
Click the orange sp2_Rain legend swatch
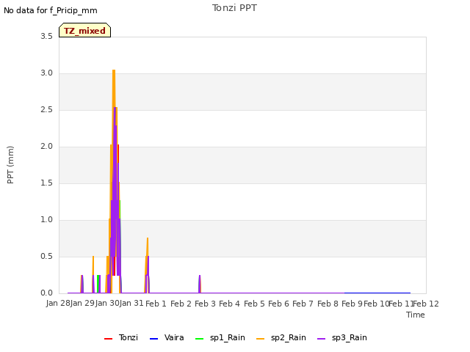click(x=260, y=339)
